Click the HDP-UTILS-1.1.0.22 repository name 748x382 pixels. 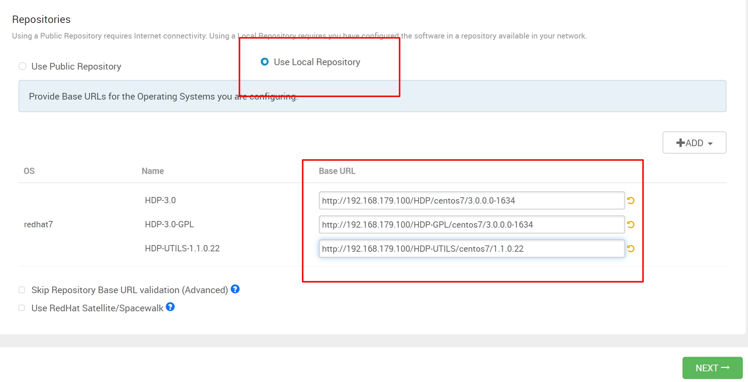pyautogui.click(x=182, y=248)
